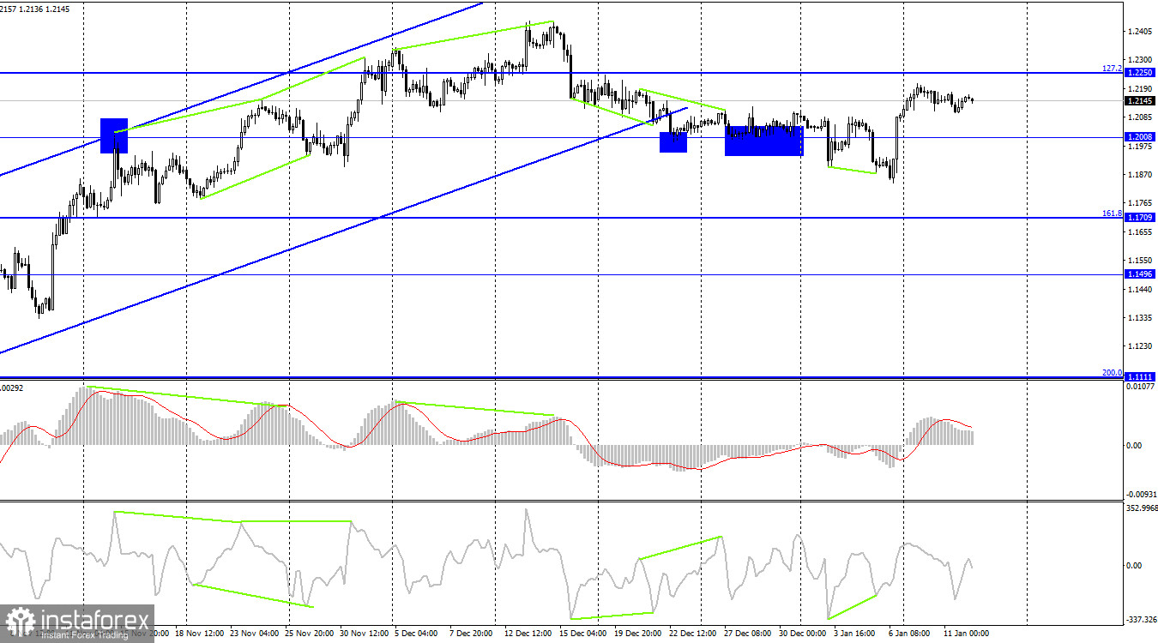Select the blue square on the upper channel line
The height and width of the screenshot is (643, 1158).
[x=114, y=135]
